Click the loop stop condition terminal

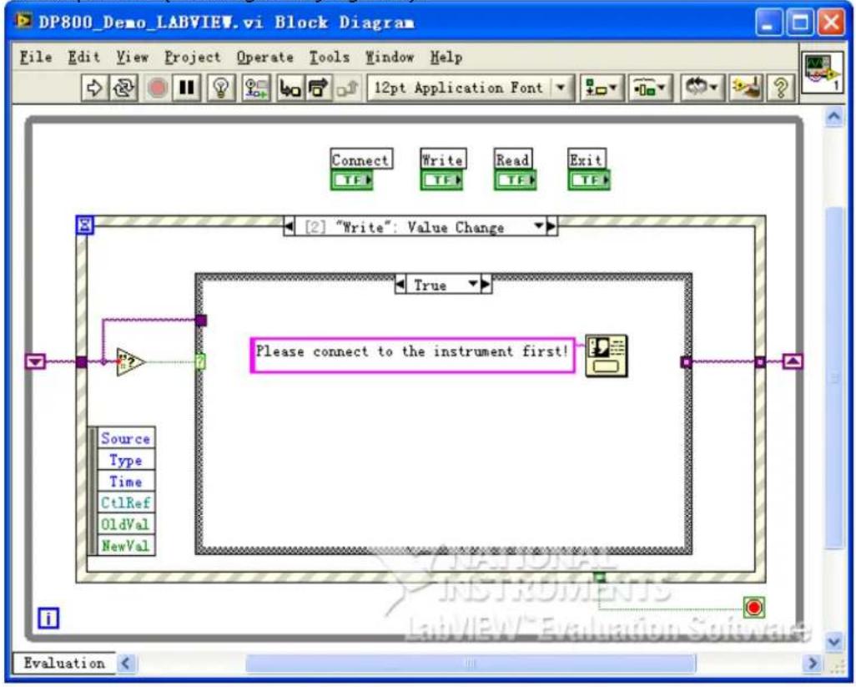[754, 607]
